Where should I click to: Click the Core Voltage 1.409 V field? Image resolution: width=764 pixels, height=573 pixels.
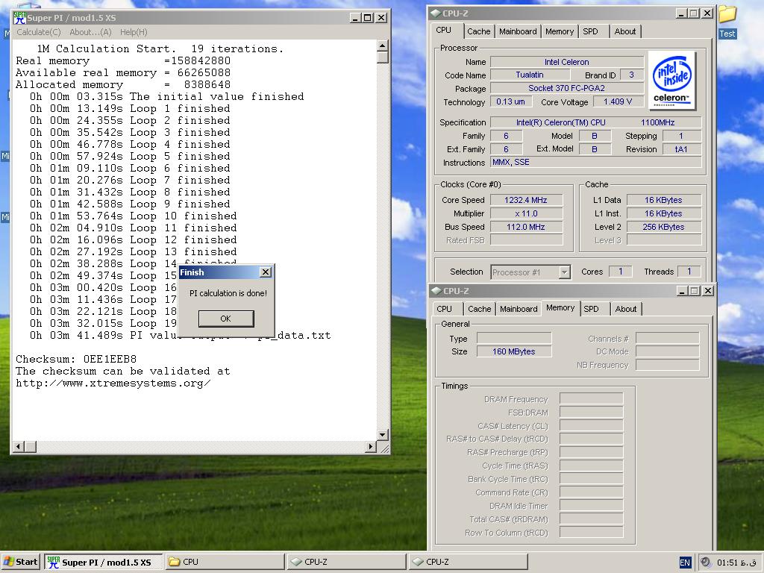click(618, 101)
